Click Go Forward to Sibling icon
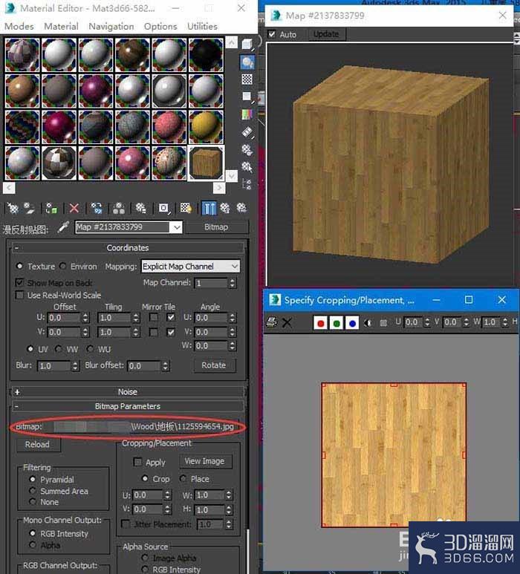The width and height of the screenshot is (520, 574). [x=241, y=209]
